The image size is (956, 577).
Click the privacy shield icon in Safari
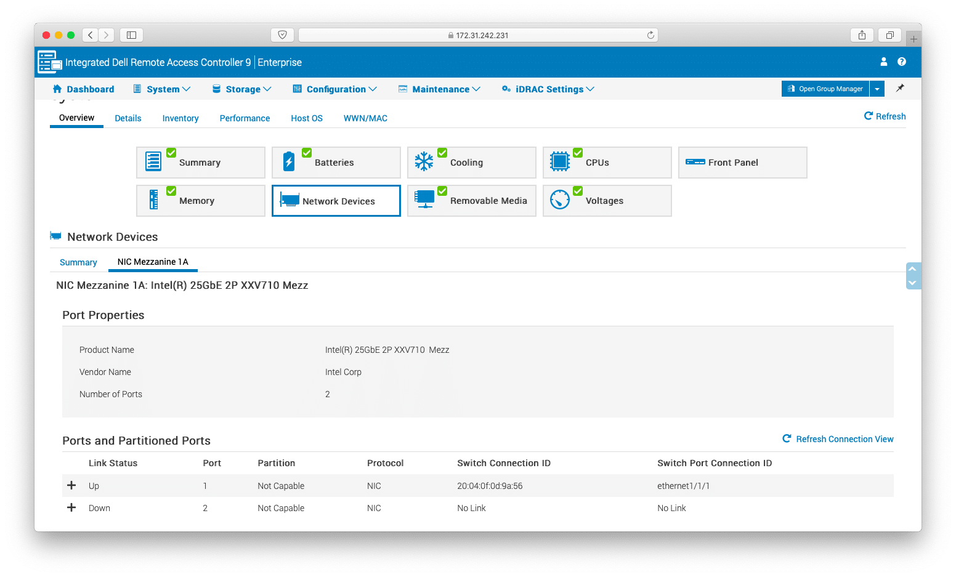pos(282,35)
